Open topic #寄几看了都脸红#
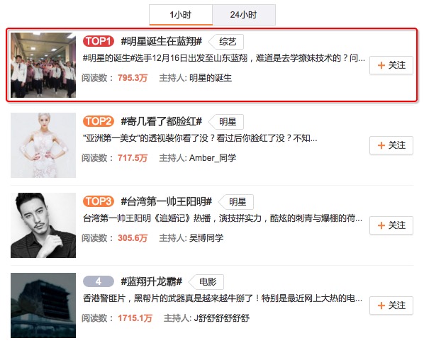Screen dimensions: 424x343 tap(162, 121)
